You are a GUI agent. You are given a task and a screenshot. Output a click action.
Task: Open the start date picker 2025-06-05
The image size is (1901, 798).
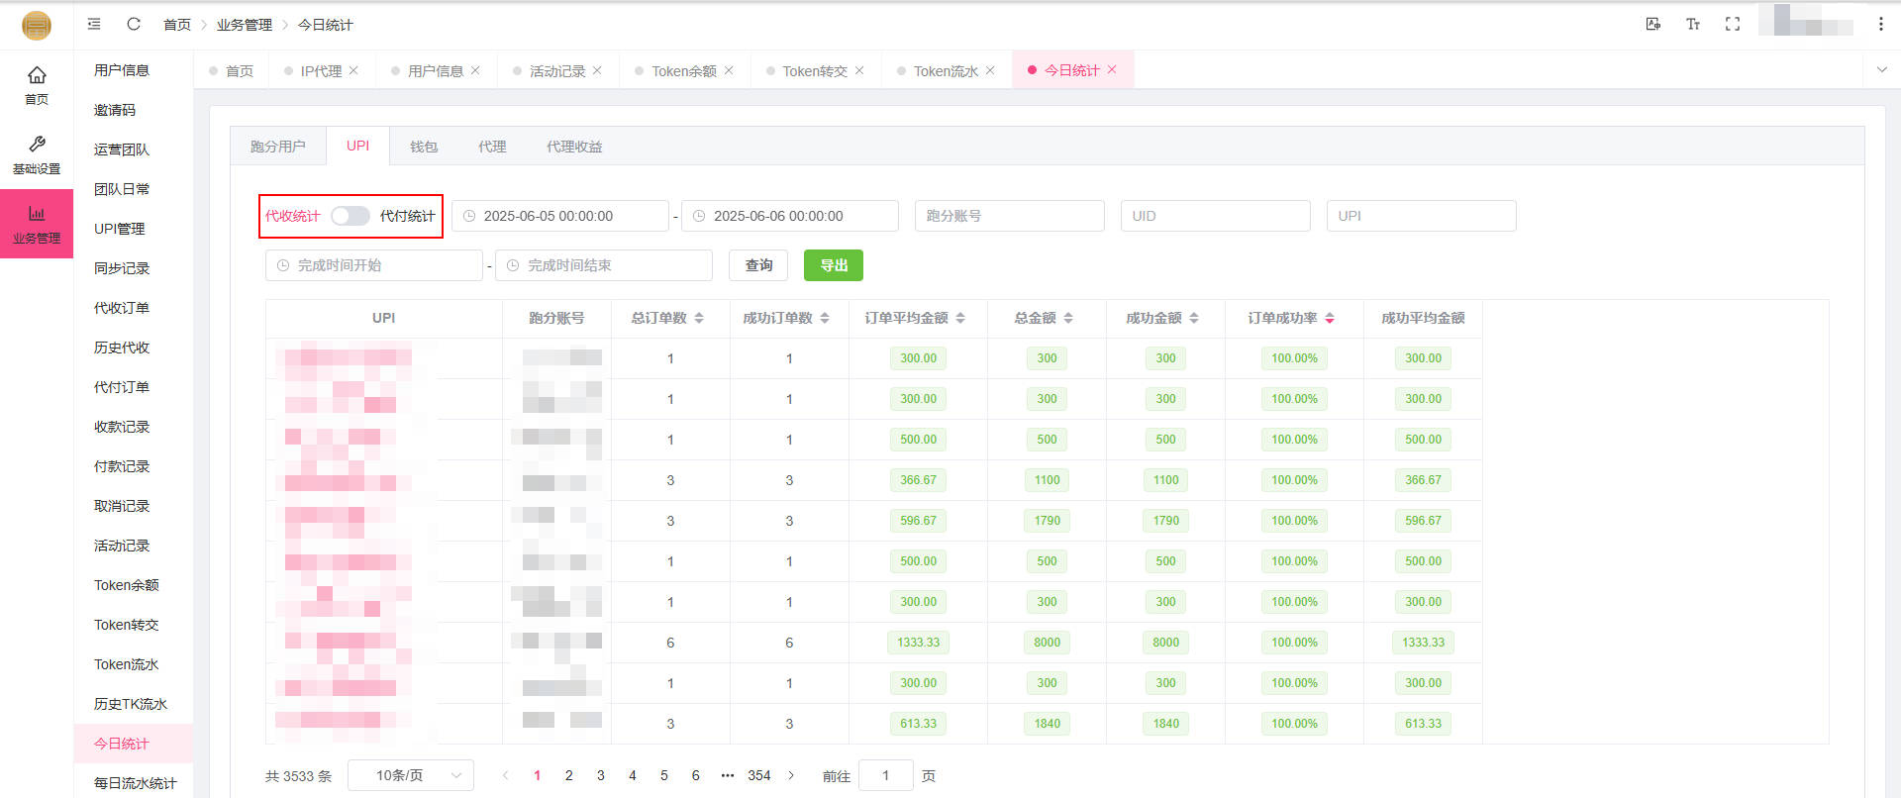(x=560, y=216)
